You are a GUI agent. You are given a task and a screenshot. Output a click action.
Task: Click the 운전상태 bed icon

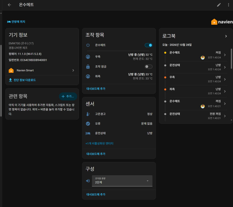click(88, 133)
